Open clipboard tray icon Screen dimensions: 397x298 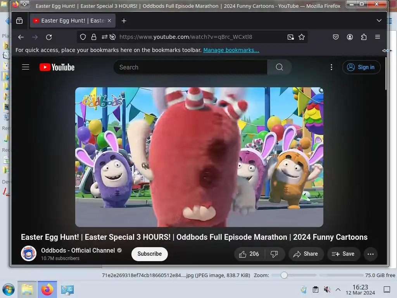(x=316, y=289)
